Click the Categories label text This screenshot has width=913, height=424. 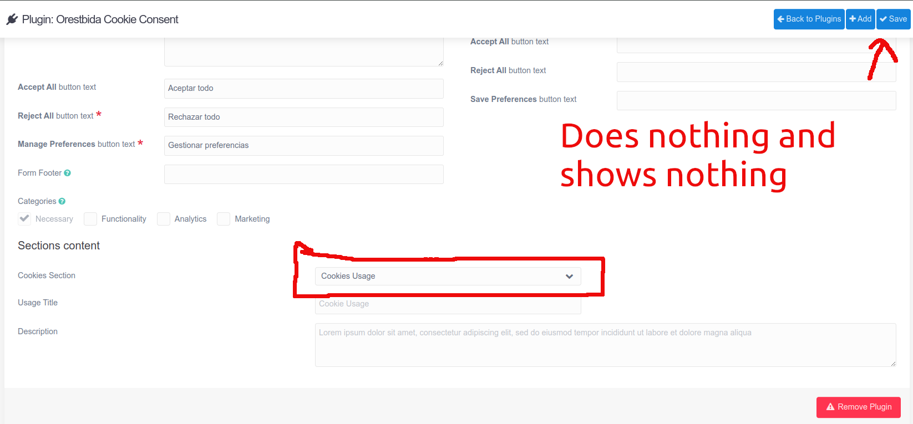[37, 201]
